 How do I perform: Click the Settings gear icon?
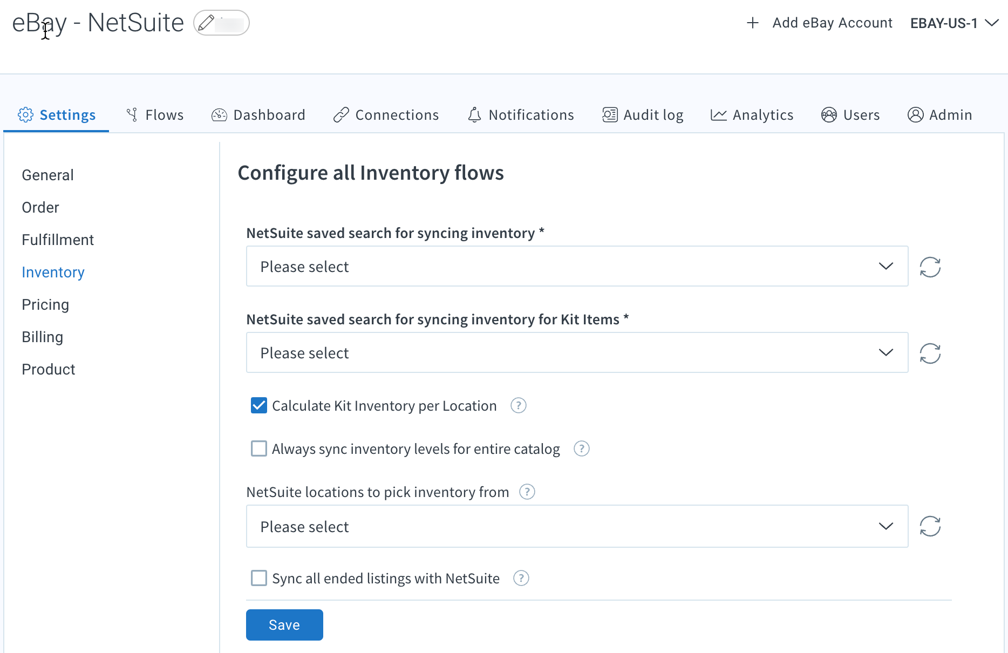pos(25,114)
